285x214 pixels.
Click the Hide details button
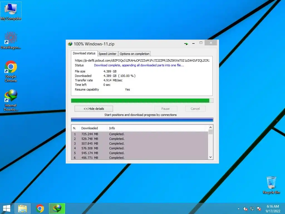coord(94,109)
